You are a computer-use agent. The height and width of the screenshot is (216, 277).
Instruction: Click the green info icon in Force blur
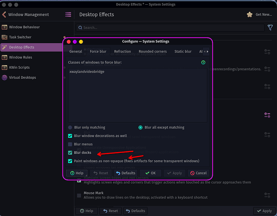[203, 62]
